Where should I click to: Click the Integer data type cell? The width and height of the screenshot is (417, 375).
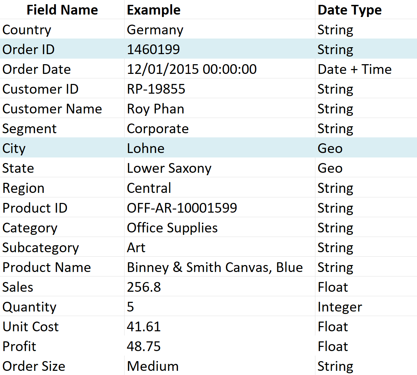[x=340, y=307]
